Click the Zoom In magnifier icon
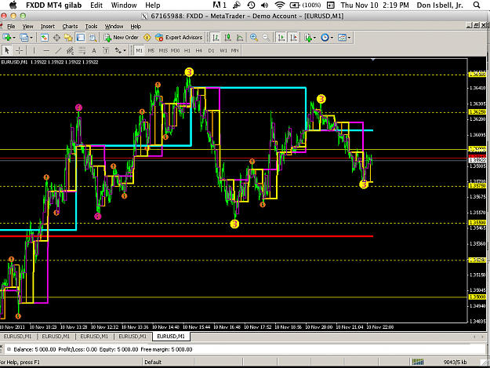 click(x=254, y=38)
